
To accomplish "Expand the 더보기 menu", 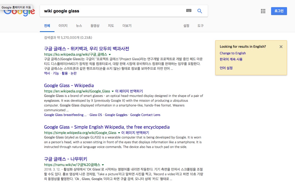I will coord(127,26).
